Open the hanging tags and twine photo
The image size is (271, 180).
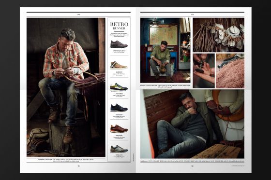pyautogui.click(x=218, y=35)
